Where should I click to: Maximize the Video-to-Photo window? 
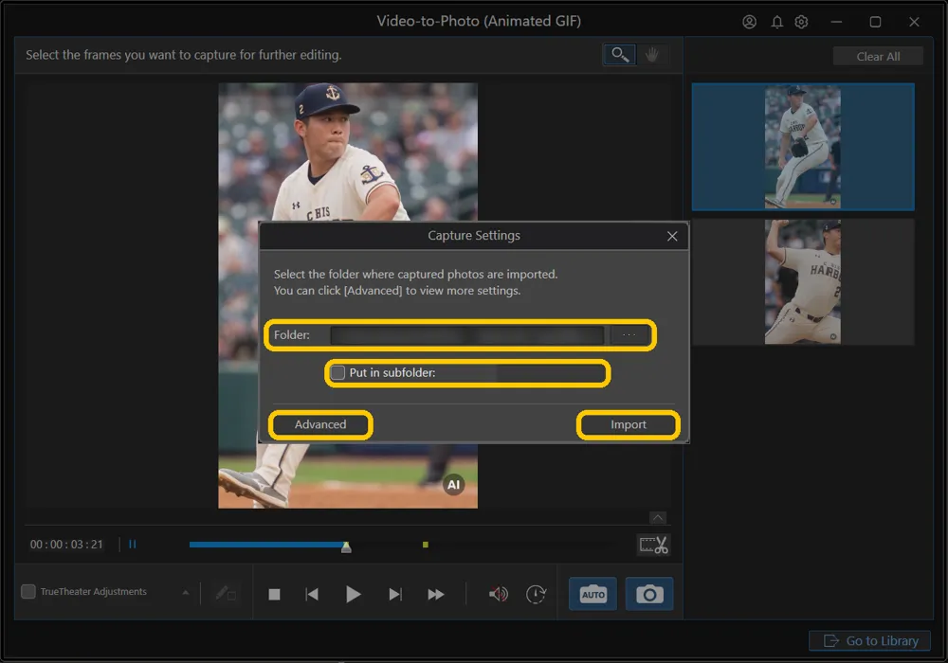875,22
